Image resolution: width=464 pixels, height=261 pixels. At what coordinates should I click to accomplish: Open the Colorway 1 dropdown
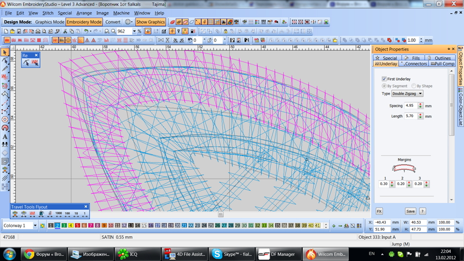click(x=35, y=226)
